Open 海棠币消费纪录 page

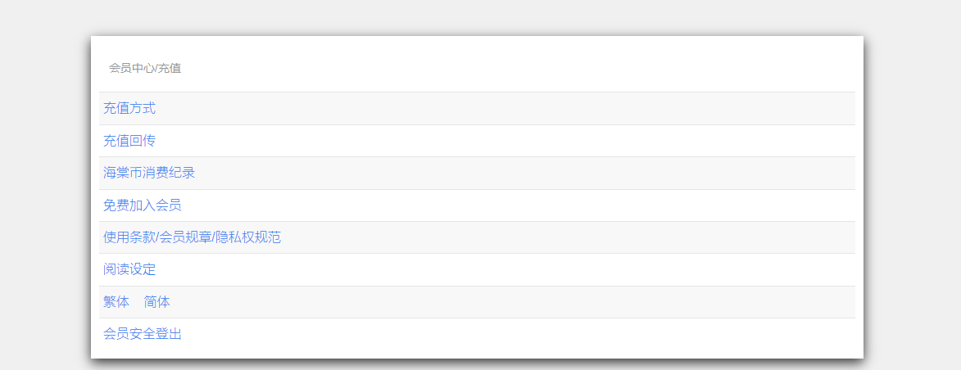(149, 173)
